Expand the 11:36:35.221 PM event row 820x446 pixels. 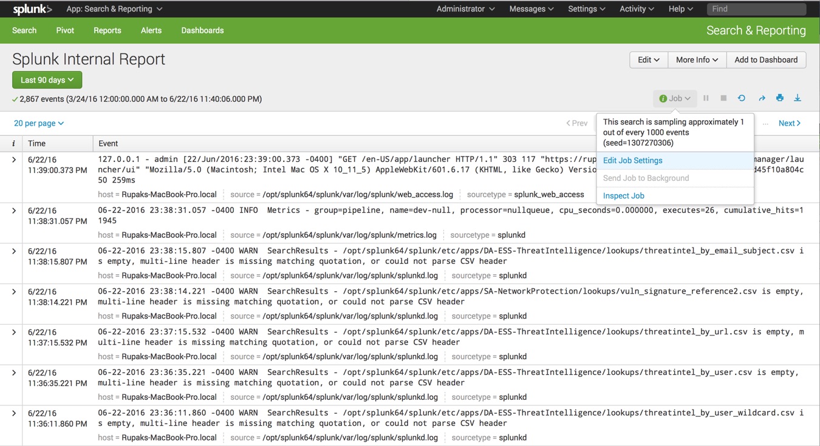tap(14, 373)
